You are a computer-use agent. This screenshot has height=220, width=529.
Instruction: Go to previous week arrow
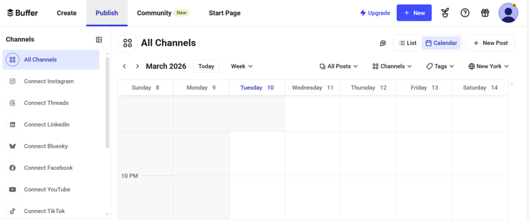click(x=125, y=66)
